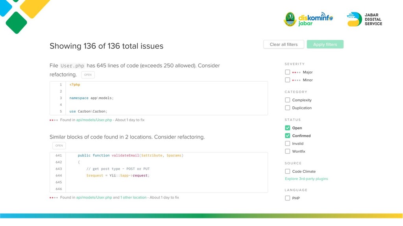This screenshot has width=403, height=226.
Task: Click severity dots icon next to Minor
Action: [x=296, y=80]
